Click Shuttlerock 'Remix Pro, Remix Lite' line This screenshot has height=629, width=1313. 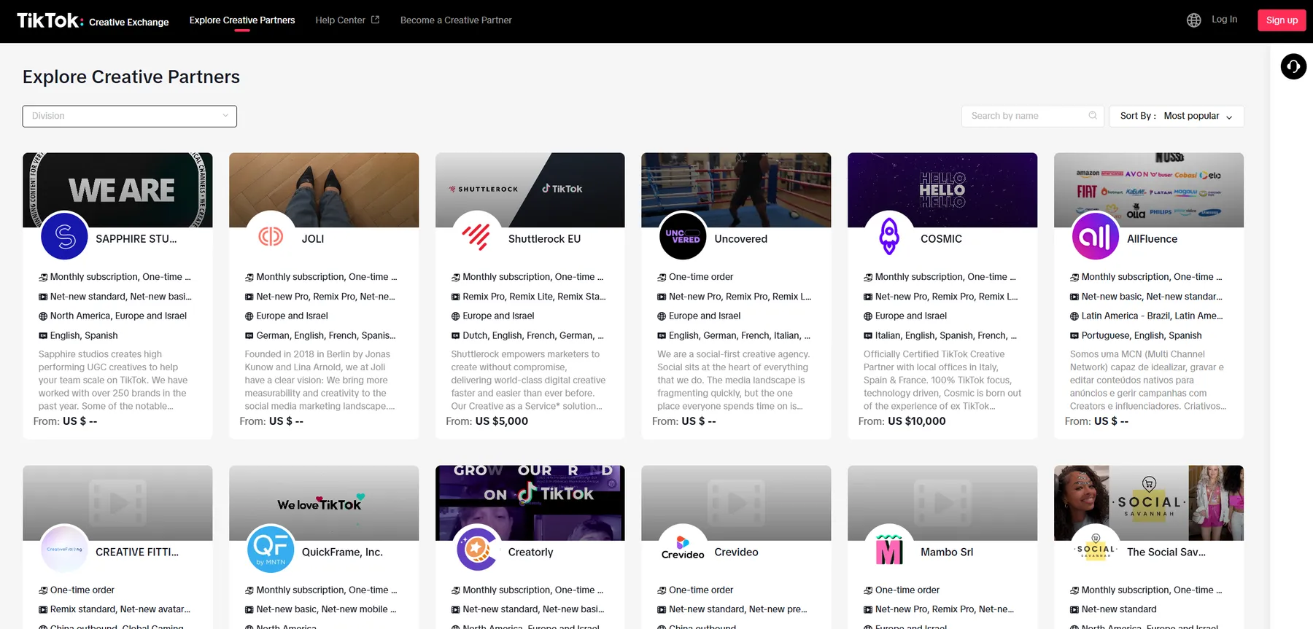tap(534, 297)
